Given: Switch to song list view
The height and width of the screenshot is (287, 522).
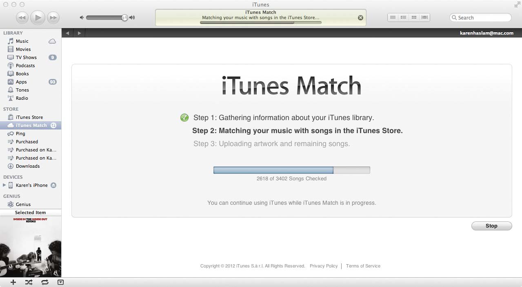Looking at the screenshot, I should coord(393,18).
